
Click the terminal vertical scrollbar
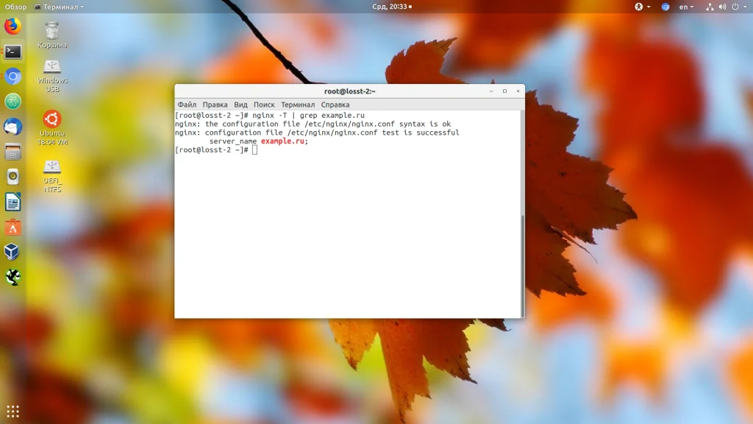523,266
